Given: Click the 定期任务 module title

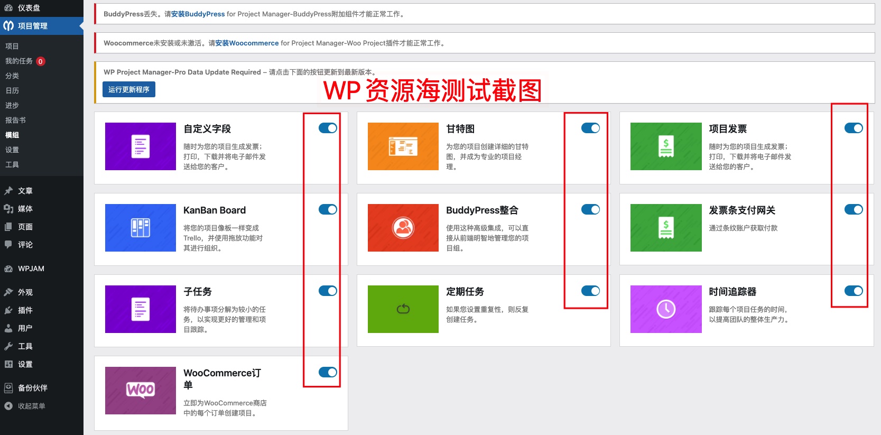Looking at the screenshot, I should click(465, 292).
